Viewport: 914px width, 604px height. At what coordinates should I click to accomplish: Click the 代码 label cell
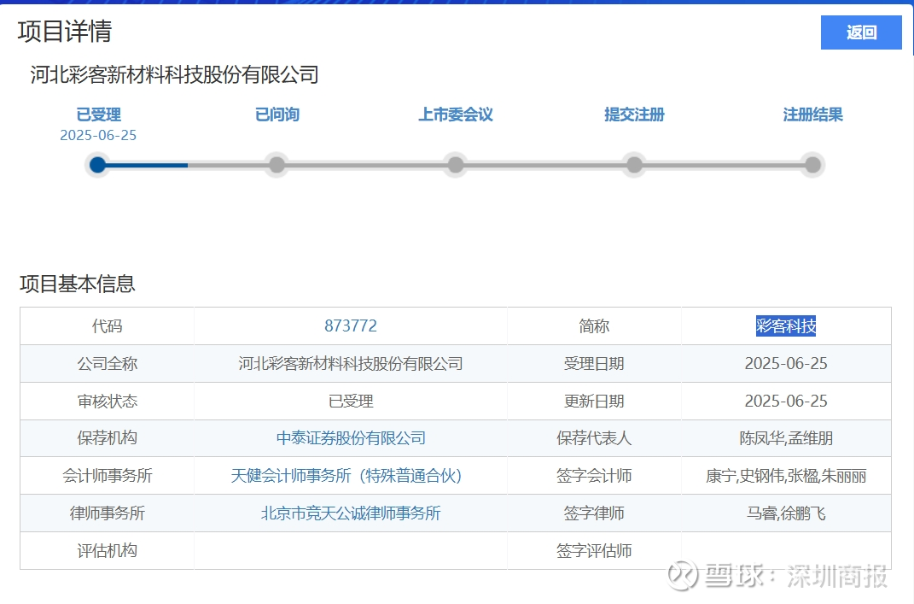(108, 325)
